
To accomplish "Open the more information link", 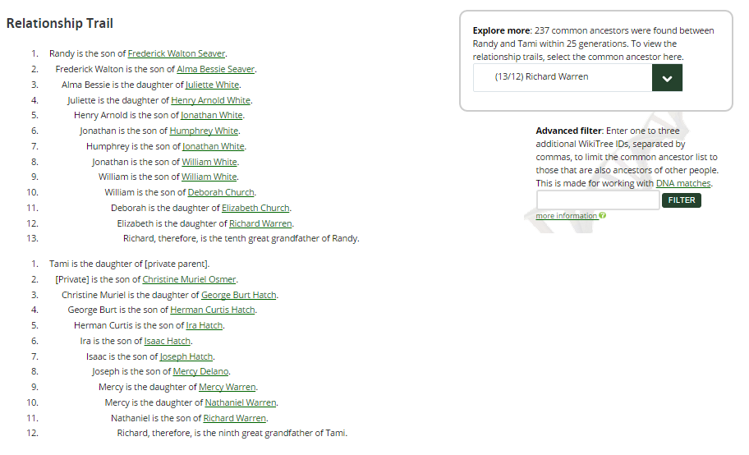I will tap(567, 216).
